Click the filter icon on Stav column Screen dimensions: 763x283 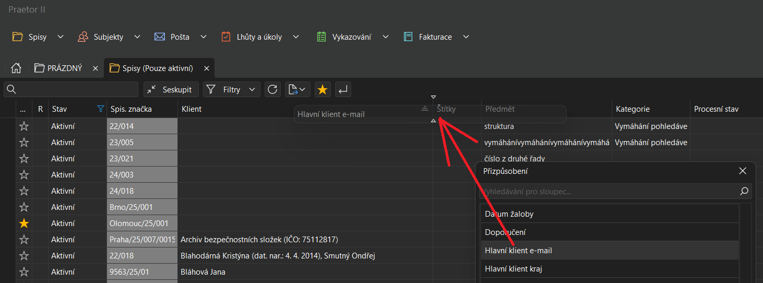101,109
